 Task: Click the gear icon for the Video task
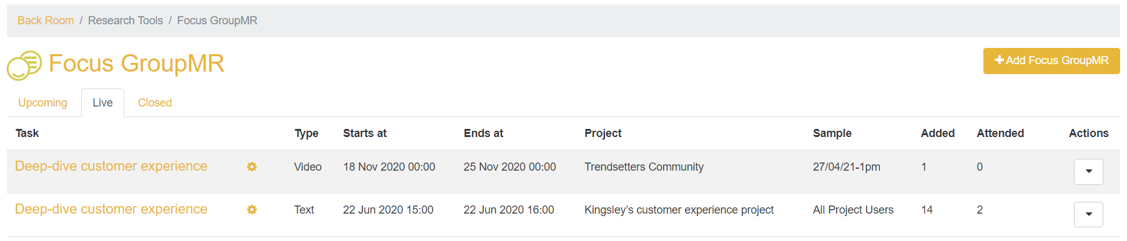252,166
